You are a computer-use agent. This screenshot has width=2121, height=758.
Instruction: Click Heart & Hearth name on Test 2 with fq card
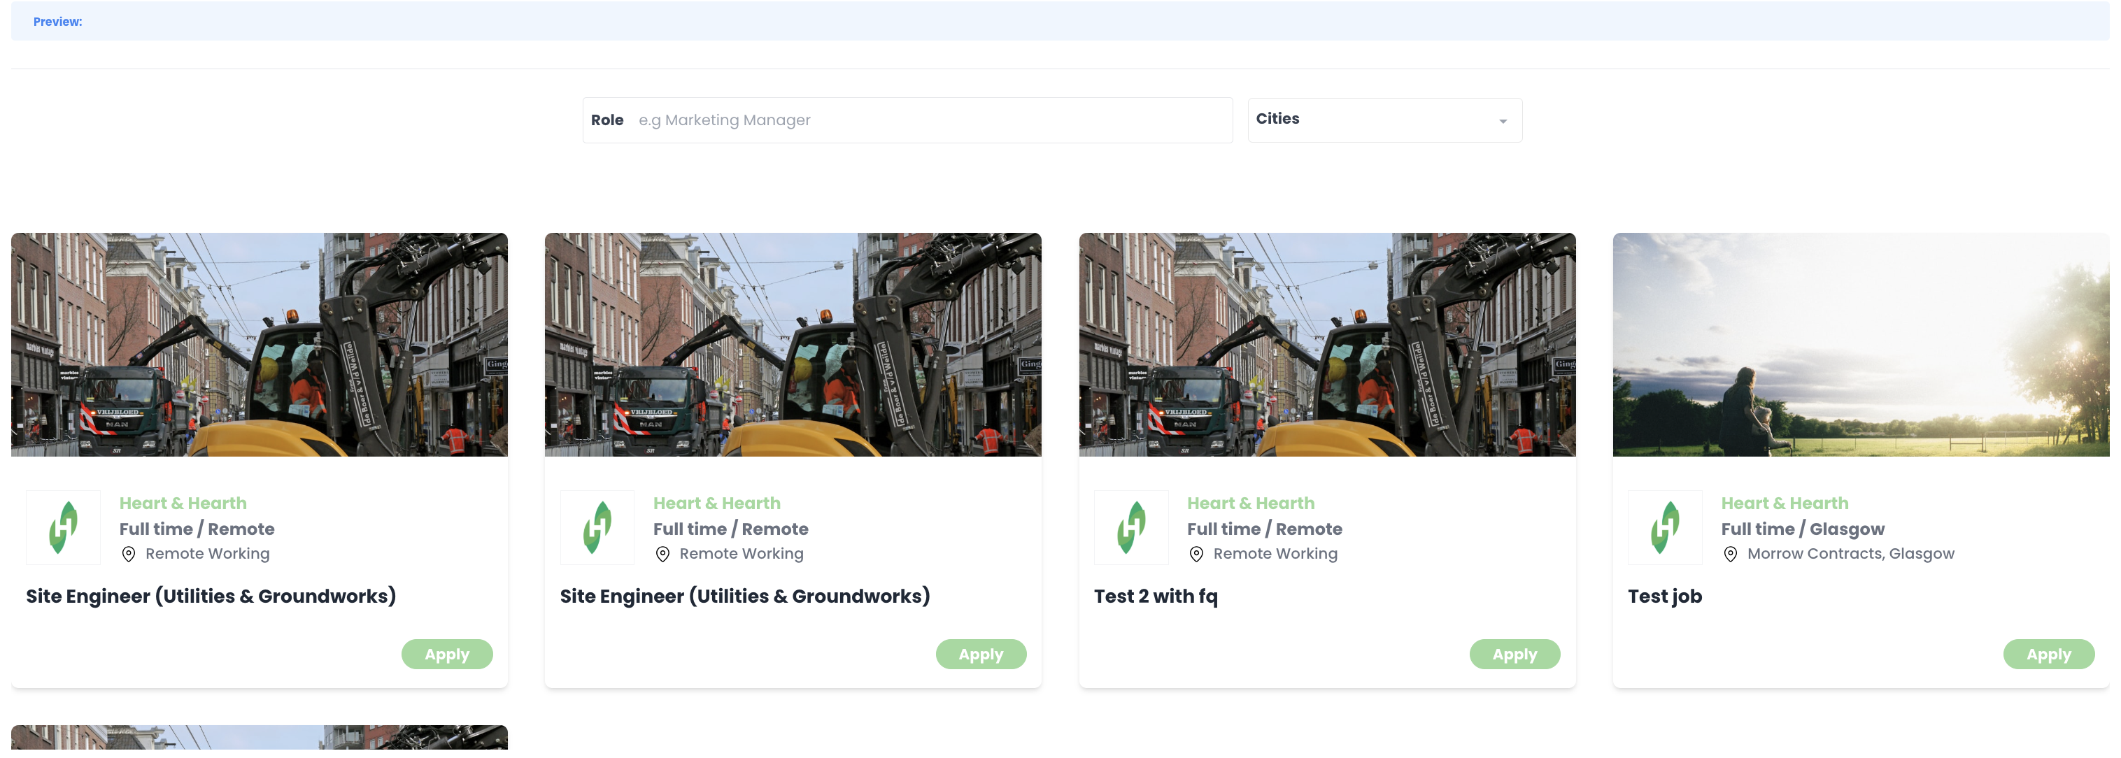point(1251,503)
